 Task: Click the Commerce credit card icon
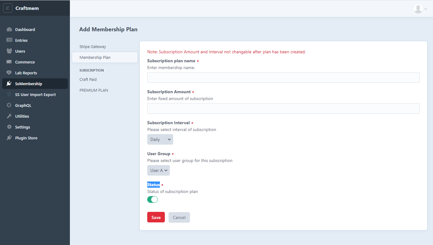pos(9,62)
